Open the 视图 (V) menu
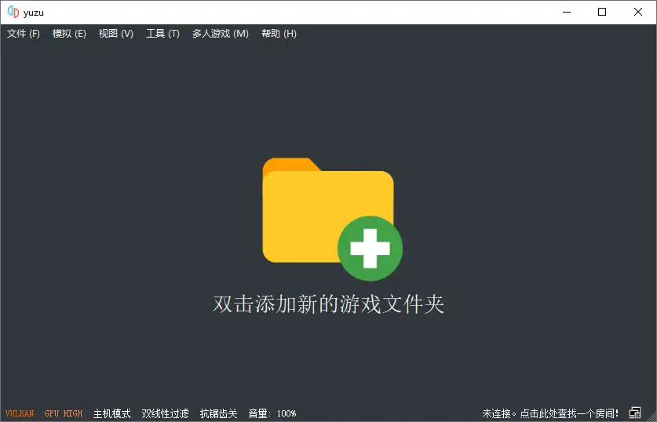This screenshot has height=422, width=657. point(116,34)
